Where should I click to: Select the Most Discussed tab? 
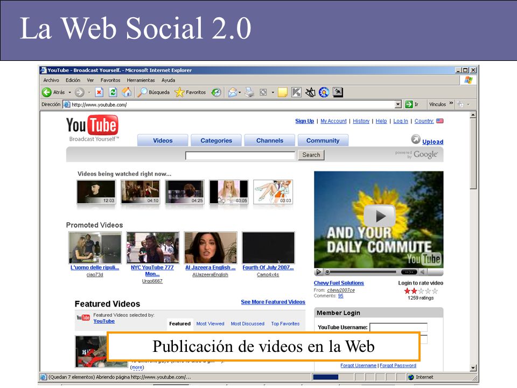tap(248, 324)
